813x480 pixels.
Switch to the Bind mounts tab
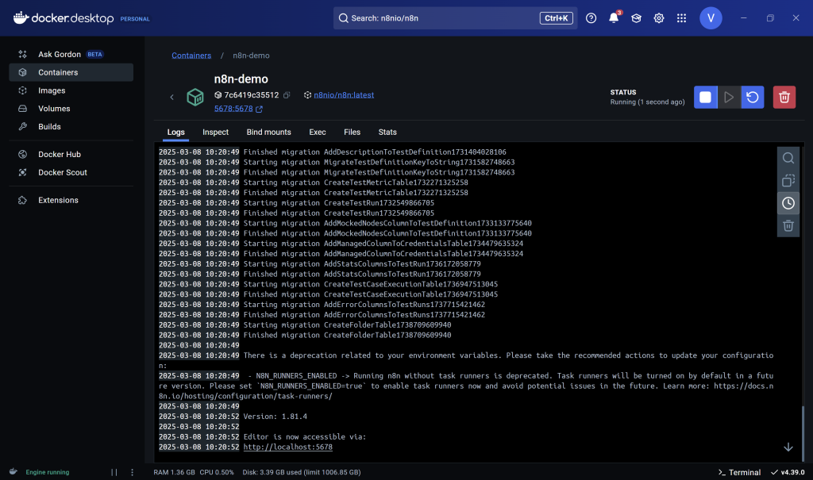(x=268, y=132)
